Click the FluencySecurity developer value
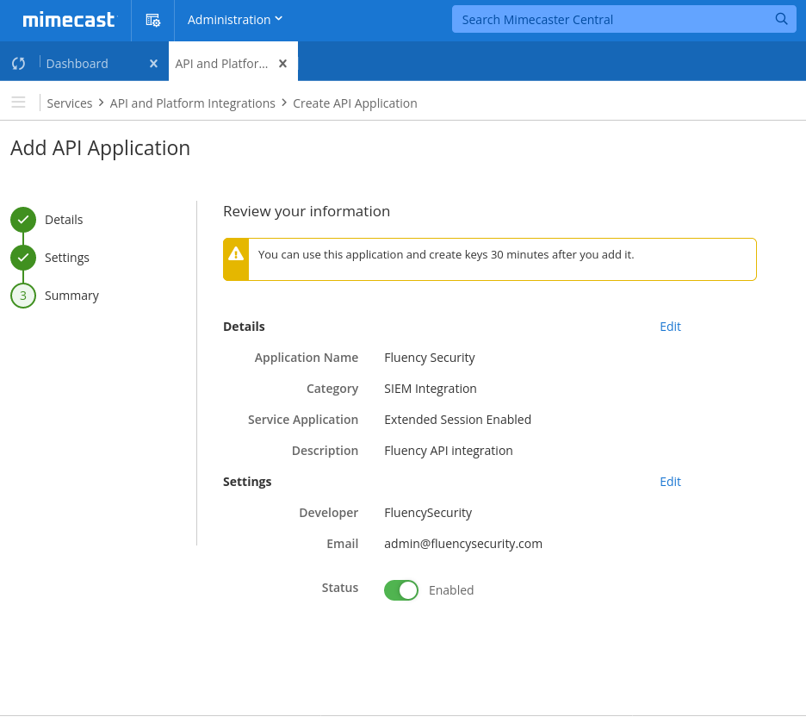Viewport: 806px width, 723px height. [428, 513]
